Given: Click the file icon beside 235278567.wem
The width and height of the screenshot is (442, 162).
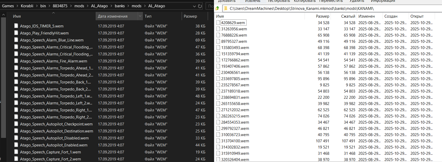Looking at the screenshot, I should click(x=218, y=85).
